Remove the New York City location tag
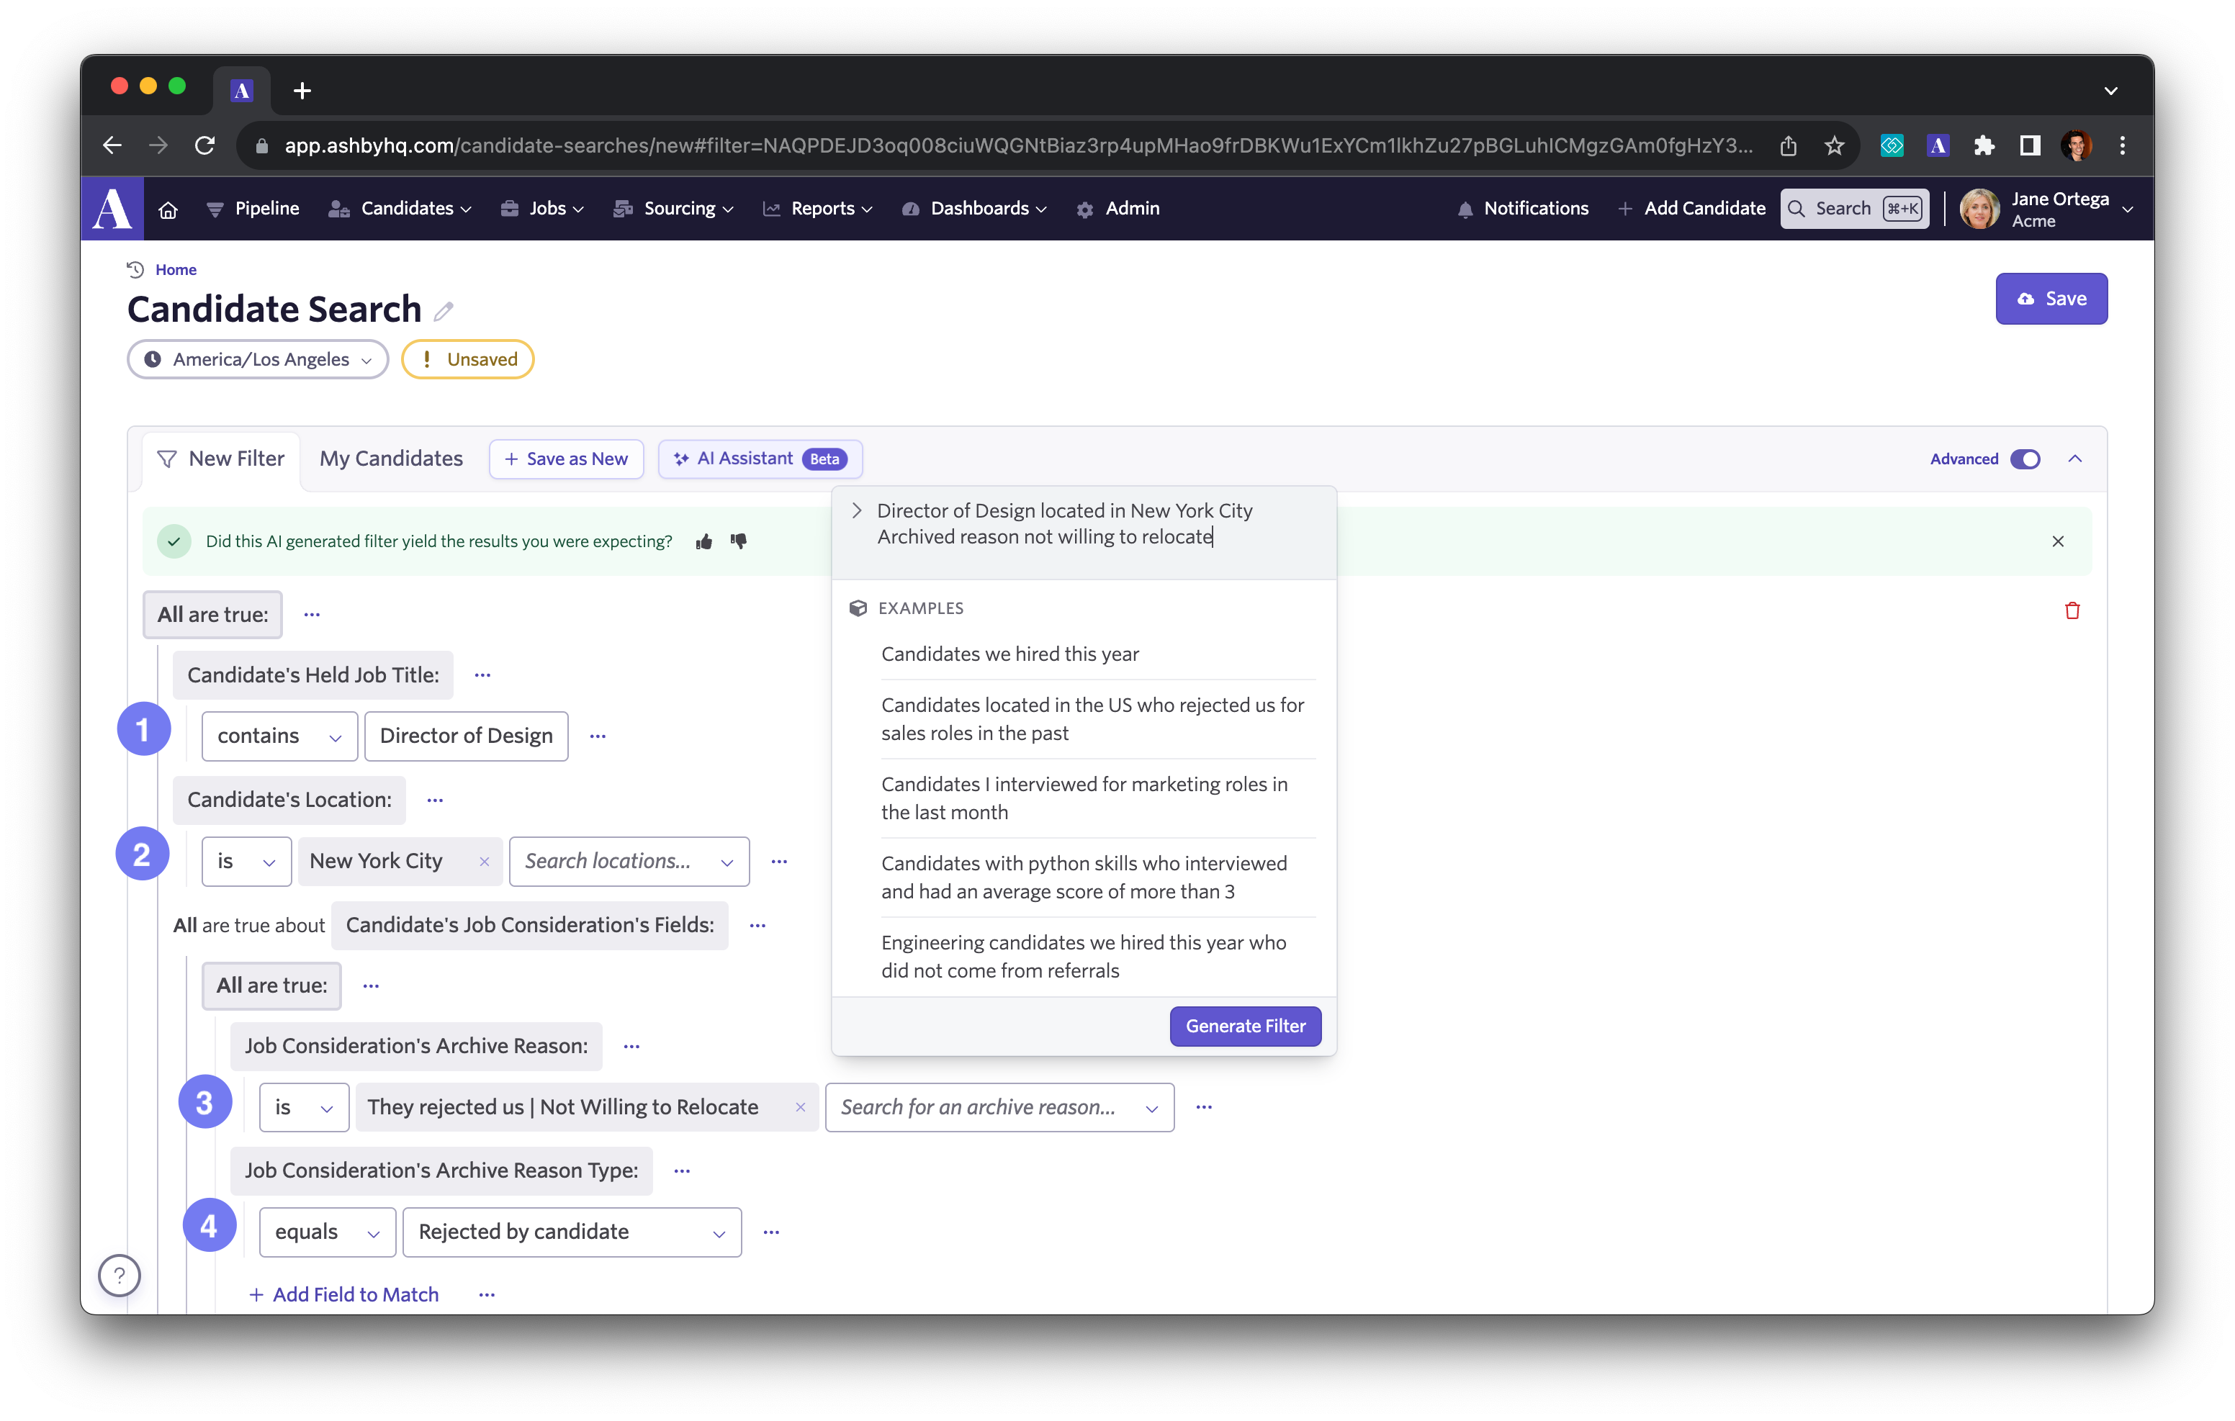Viewport: 2235px width, 1421px height. [485, 862]
